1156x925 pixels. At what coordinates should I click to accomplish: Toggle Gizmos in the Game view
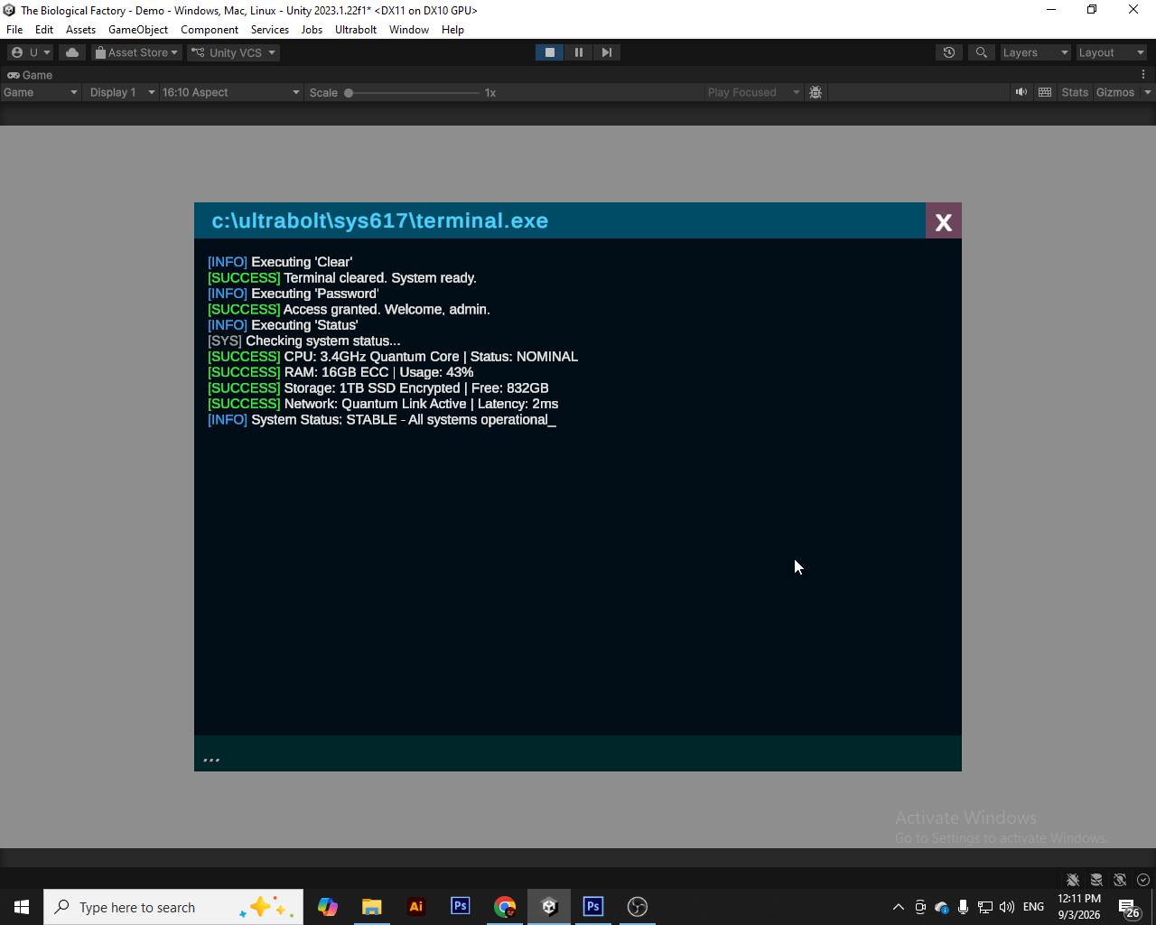1115,92
